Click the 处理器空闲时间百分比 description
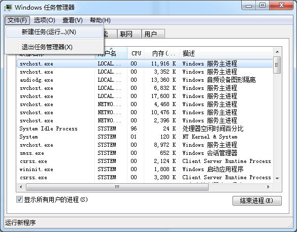 coord(213,128)
